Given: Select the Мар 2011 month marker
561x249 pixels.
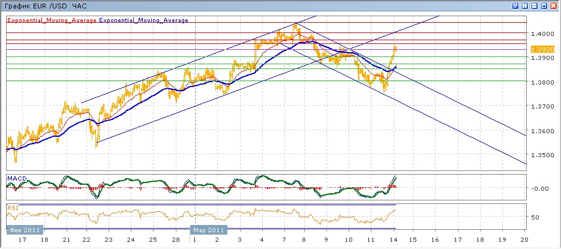Looking at the screenshot, I should (209, 230).
